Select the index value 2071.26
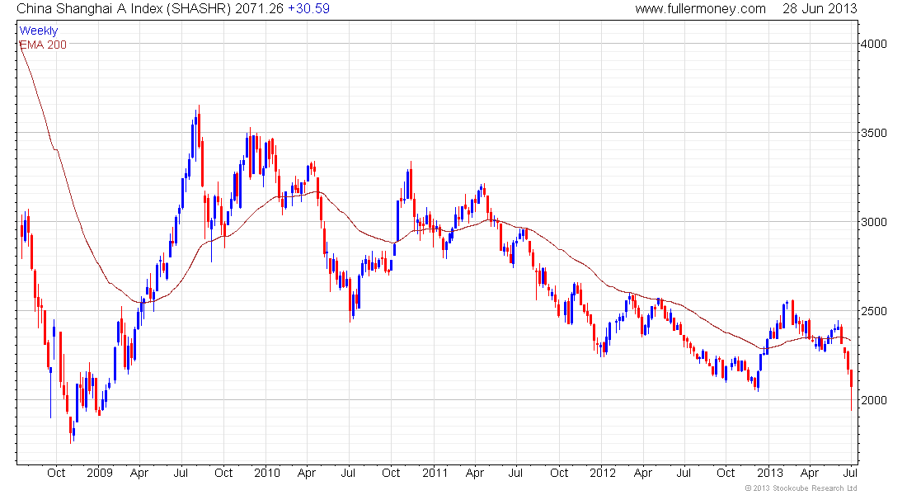 coord(259,9)
